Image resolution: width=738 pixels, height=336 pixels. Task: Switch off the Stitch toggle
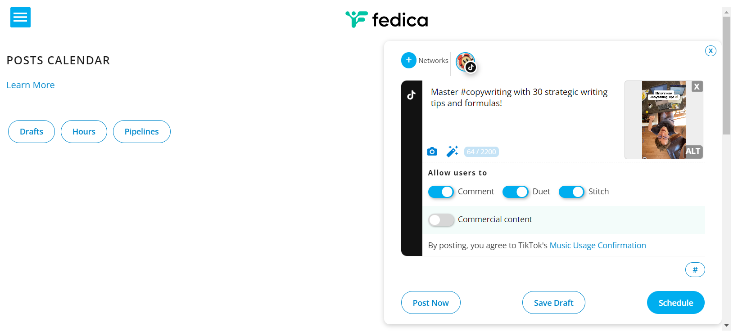pyautogui.click(x=571, y=192)
